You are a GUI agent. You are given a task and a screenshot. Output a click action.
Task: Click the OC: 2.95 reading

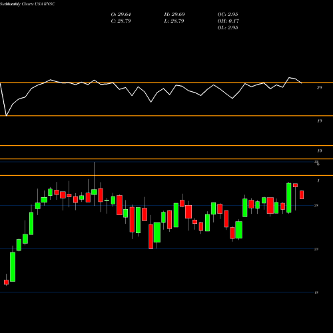click(228, 15)
